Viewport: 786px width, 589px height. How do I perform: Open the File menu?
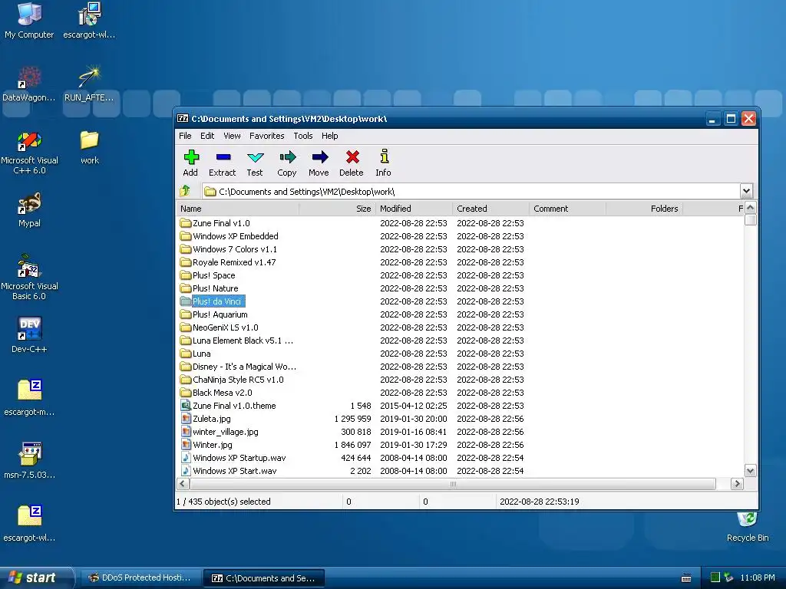click(185, 136)
